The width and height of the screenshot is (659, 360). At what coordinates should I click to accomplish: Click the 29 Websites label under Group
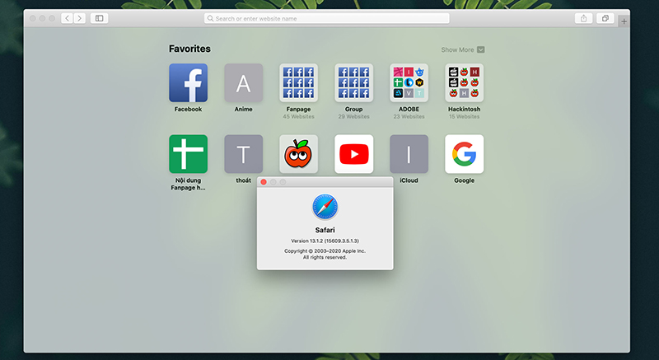[353, 116]
